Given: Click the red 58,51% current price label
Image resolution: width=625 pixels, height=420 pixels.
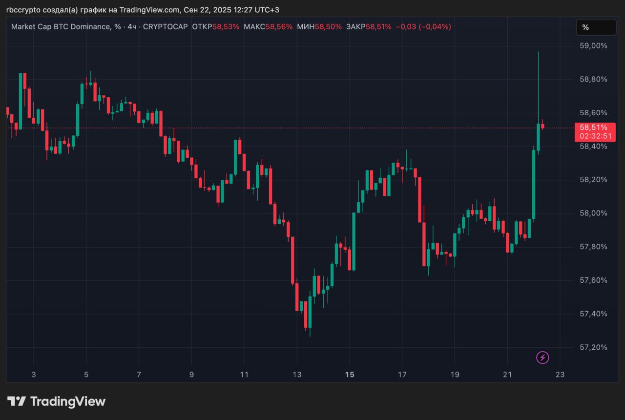Looking at the screenshot, I should coord(593,127).
